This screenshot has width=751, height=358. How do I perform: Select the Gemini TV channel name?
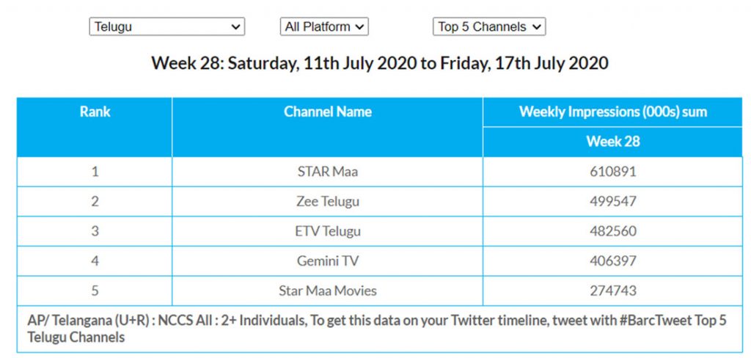[x=327, y=261]
